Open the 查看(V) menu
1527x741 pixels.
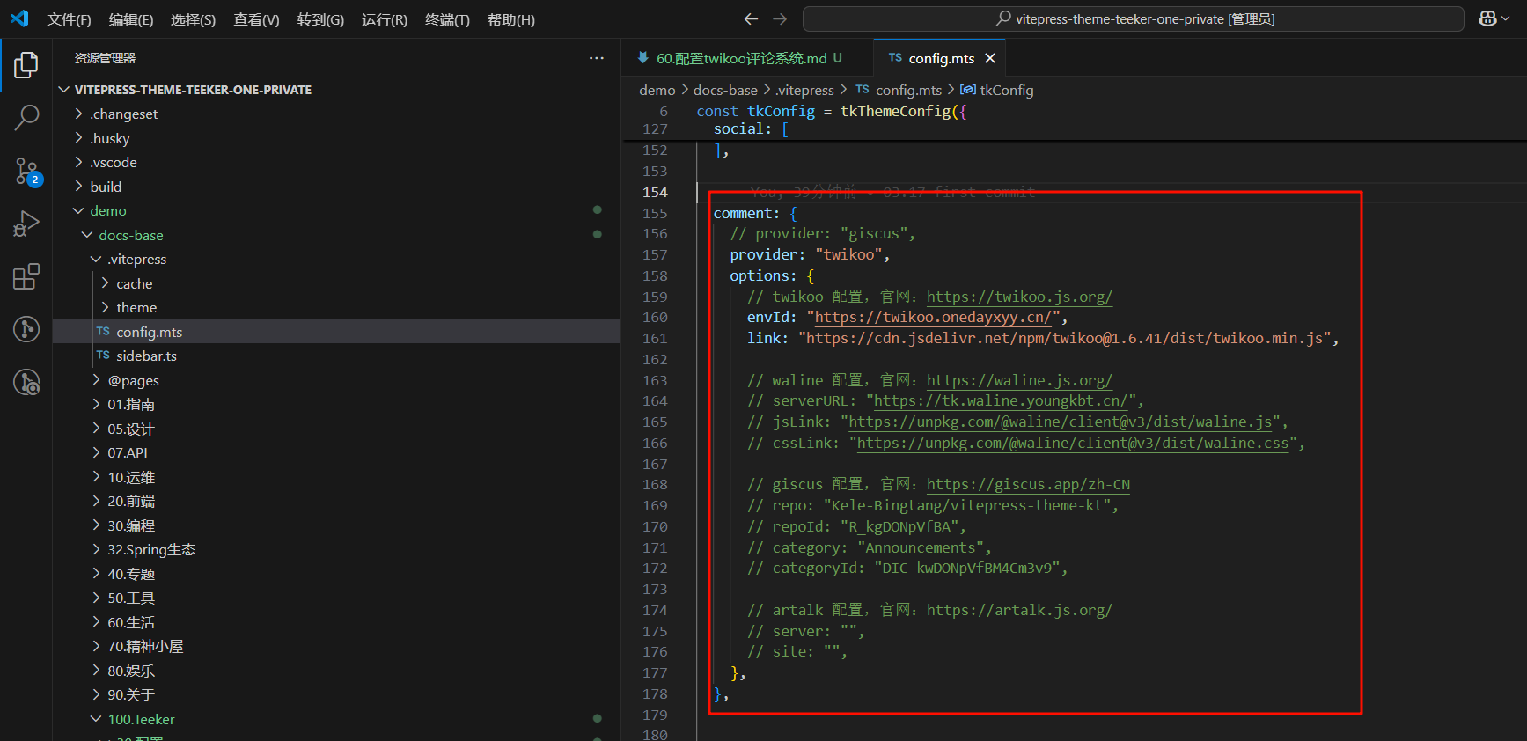256,19
